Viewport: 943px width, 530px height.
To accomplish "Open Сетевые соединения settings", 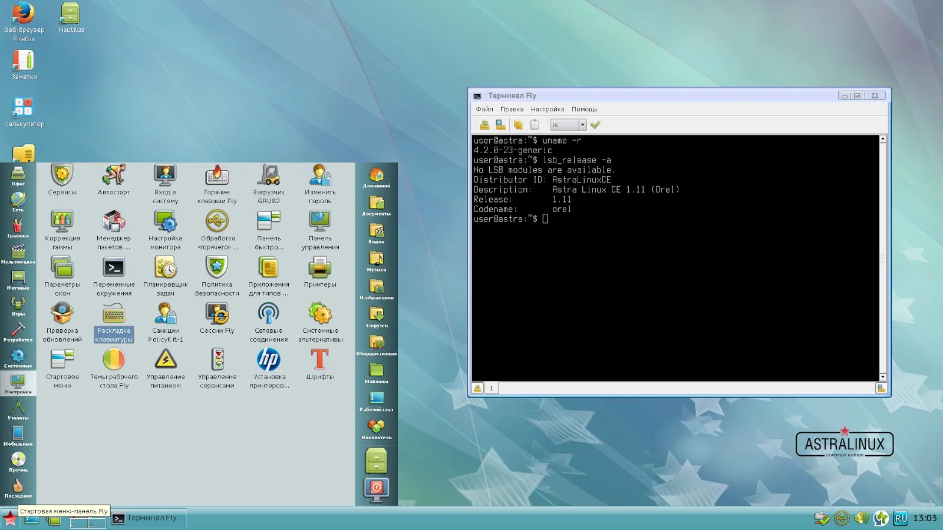I will [269, 322].
